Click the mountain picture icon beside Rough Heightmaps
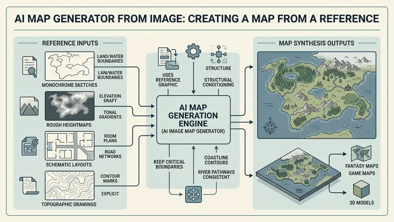The image size is (394, 222). pyautogui.click(x=29, y=106)
